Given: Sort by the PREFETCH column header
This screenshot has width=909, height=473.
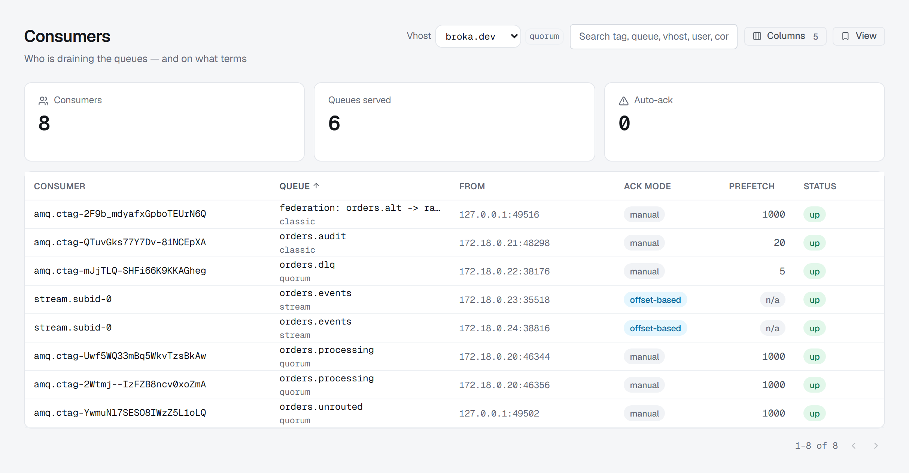Looking at the screenshot, I should coord(751,186).
